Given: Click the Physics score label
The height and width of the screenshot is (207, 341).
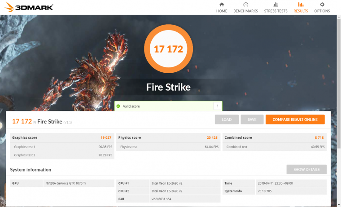Looking at the screenshot, I should pyautogui.click(x=130, y=137).
